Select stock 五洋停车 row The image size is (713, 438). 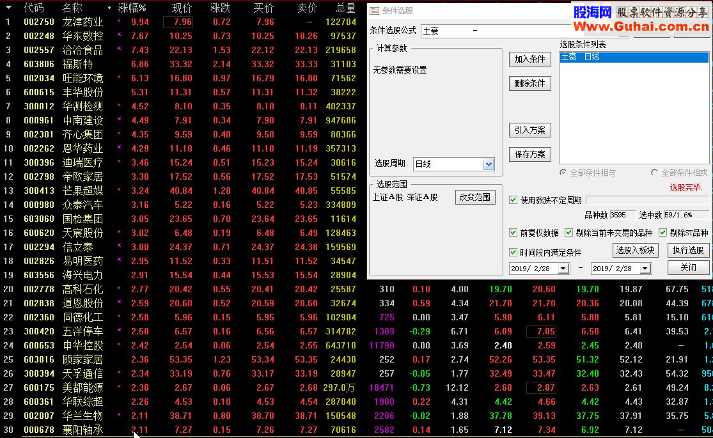click(x=357, y=332)
